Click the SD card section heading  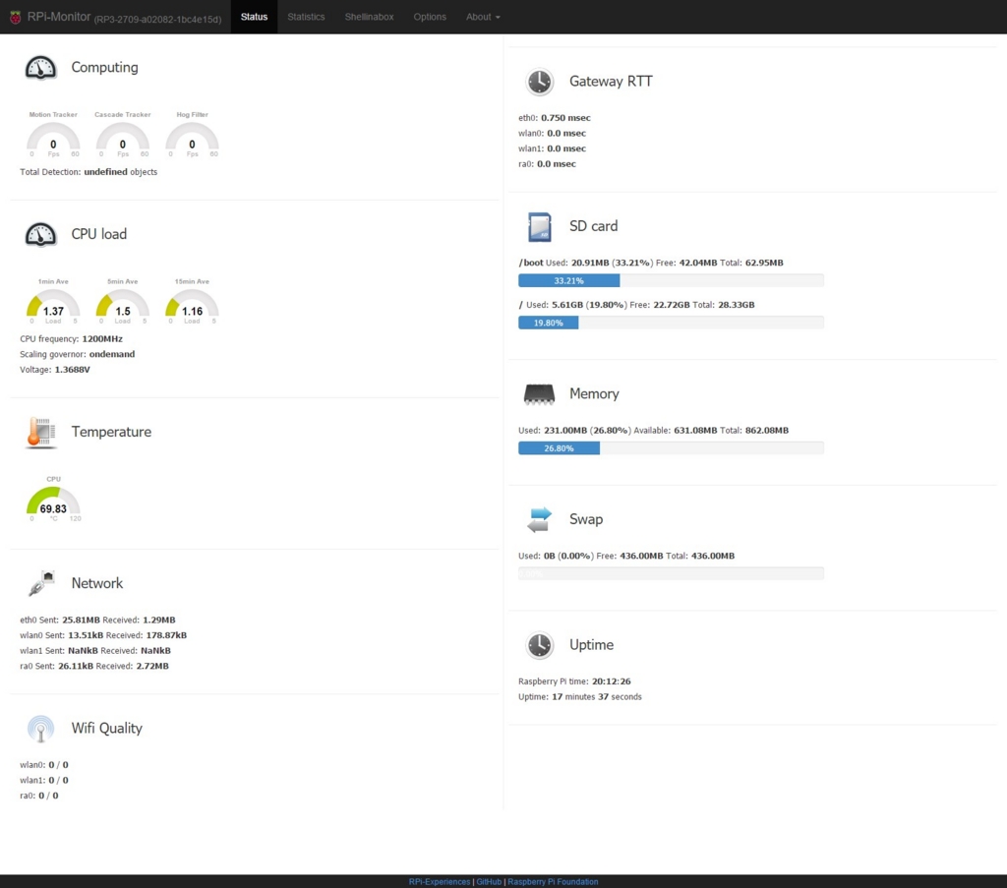pyautogui.click(x=593, y=226)
